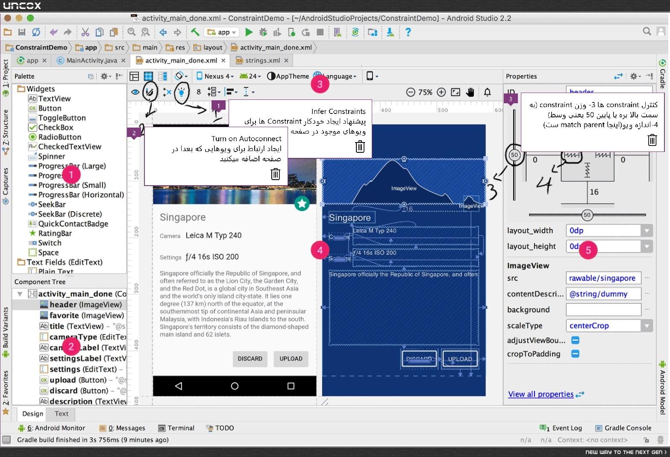The width and height of the screenshot is (670, 457).
Task: Click the contentDescription input field
Action: pyautogui.click(x=603, y=294)
